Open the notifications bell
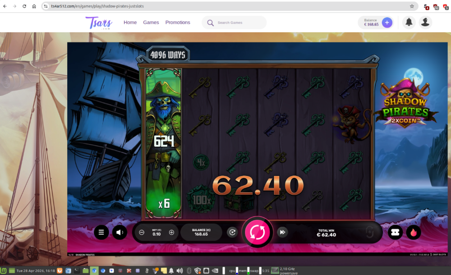 coord(409,23)
